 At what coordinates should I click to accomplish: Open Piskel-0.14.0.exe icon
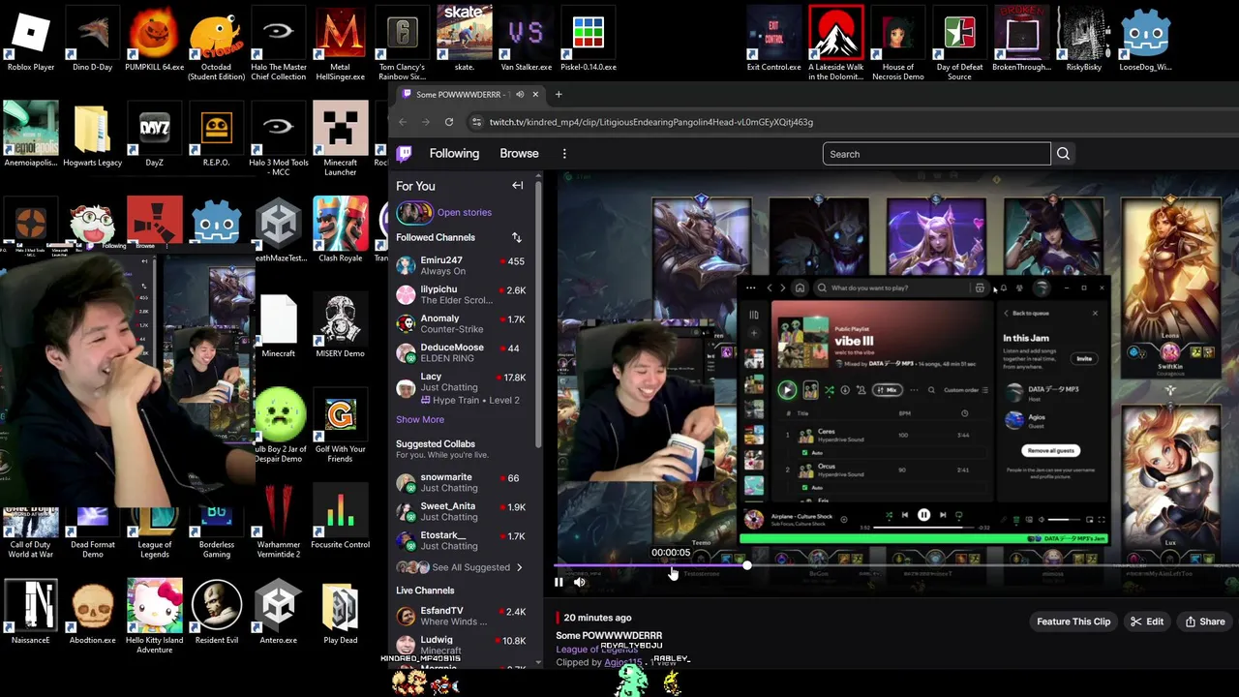coord(588,39)
